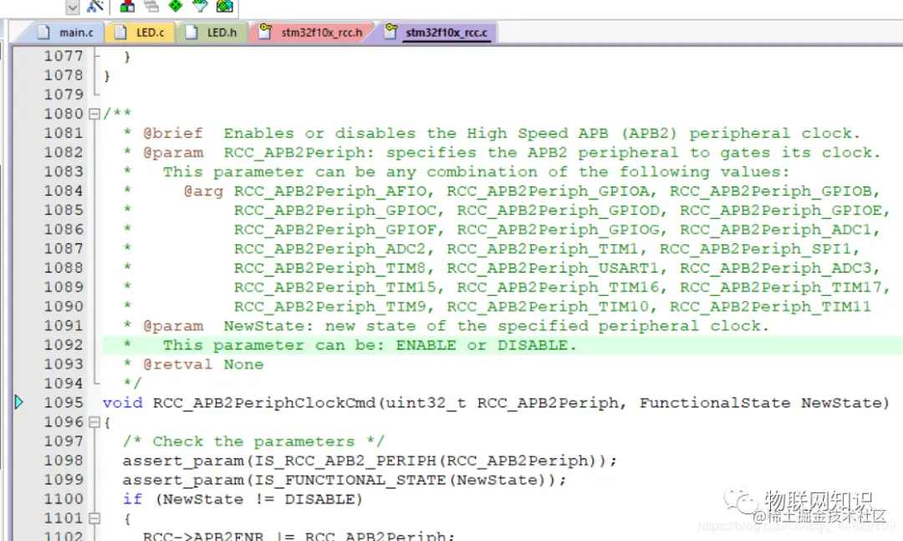Click 'RCC_APB2Periph_TIM15' in the comment
The image size is (903, 541).
coord(335,288)
